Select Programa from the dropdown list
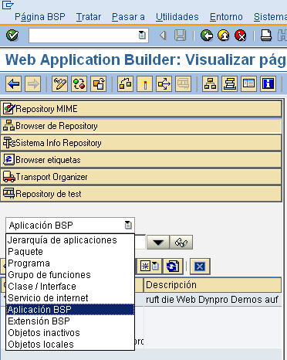This screenshot has width=287, height=360. click(x=70, y=263)
